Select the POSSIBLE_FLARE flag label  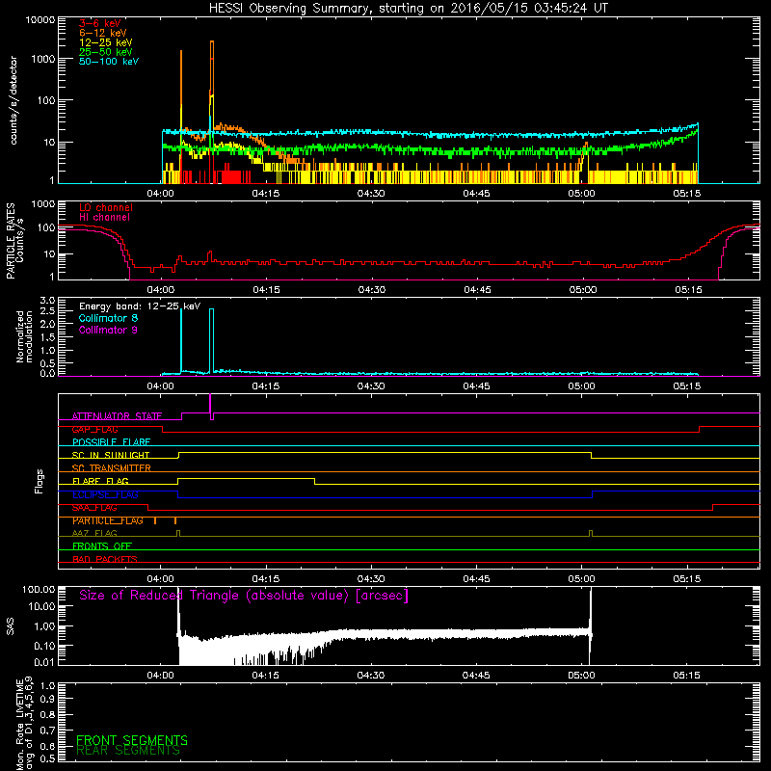[x=111, y=442]
